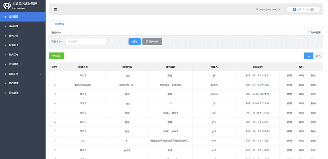
Task: Open 服务工单 in the sidebar
Action: tap(23, 55)
